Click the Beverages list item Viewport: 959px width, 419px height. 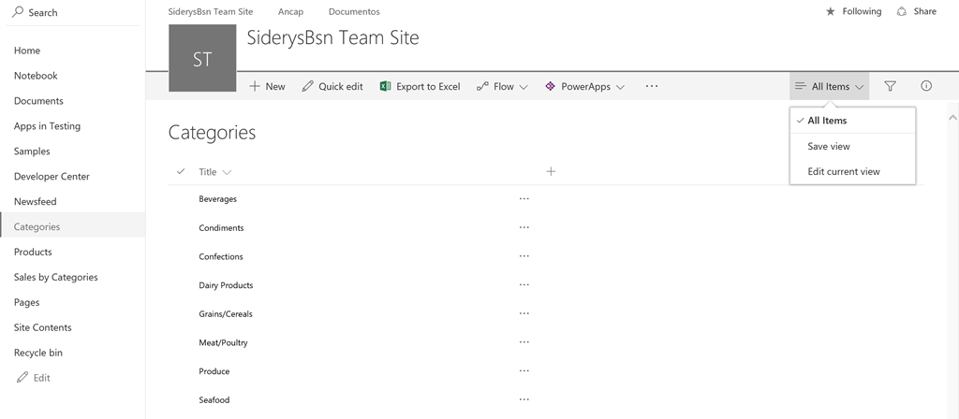(x=217, y=199)
